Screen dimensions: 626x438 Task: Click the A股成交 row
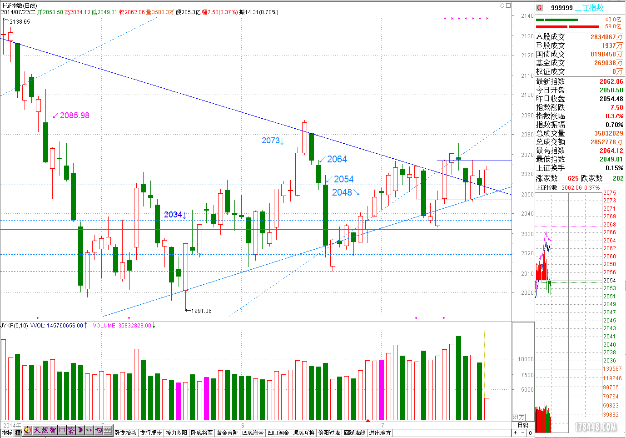click(580, 37)
